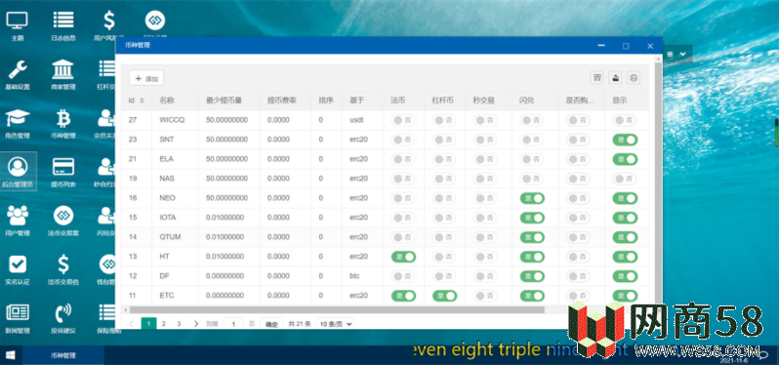Click the table's horizontal scrollbar
This screenshot has height=365, width=779.
pos(337,310)
